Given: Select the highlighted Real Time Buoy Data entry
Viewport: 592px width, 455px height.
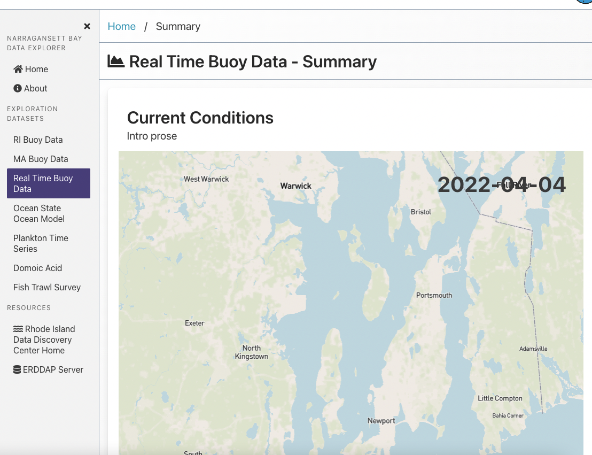Looking at the screenshot, I should click(48, 183).
